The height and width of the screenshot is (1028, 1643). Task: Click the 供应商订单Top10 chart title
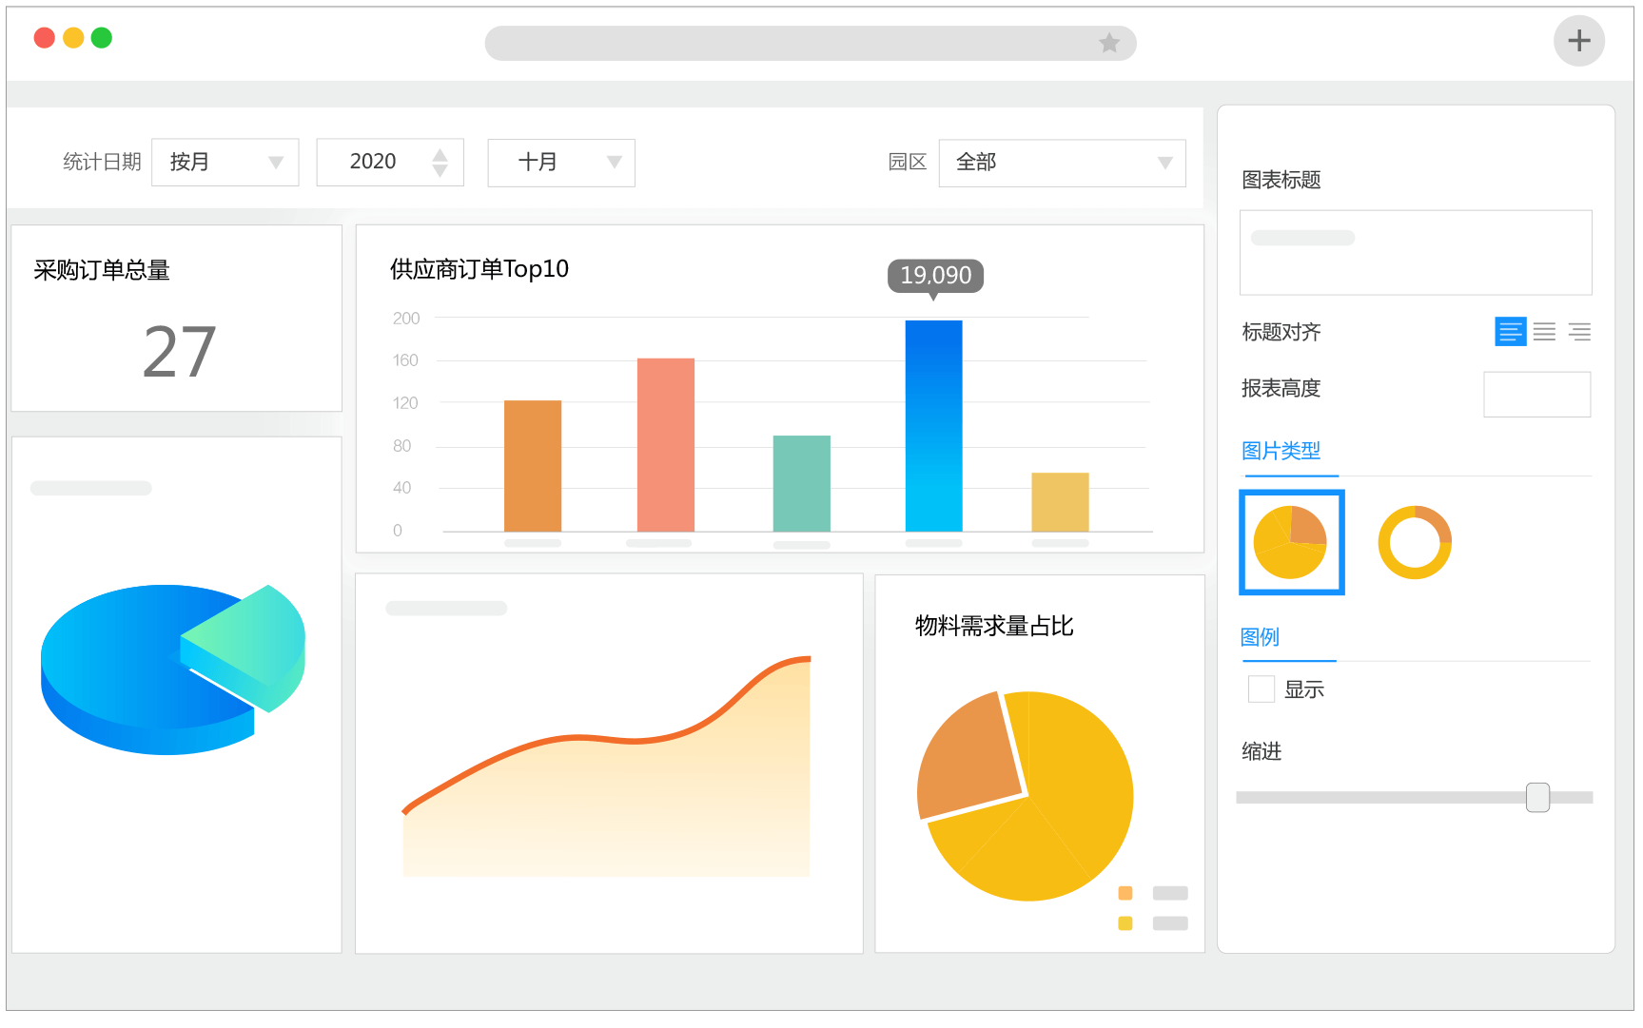click(x=479, y=269)
